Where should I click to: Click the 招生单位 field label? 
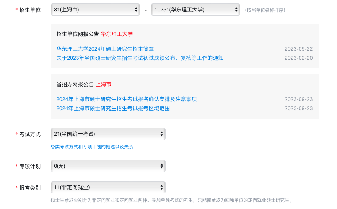coord(31,10)
